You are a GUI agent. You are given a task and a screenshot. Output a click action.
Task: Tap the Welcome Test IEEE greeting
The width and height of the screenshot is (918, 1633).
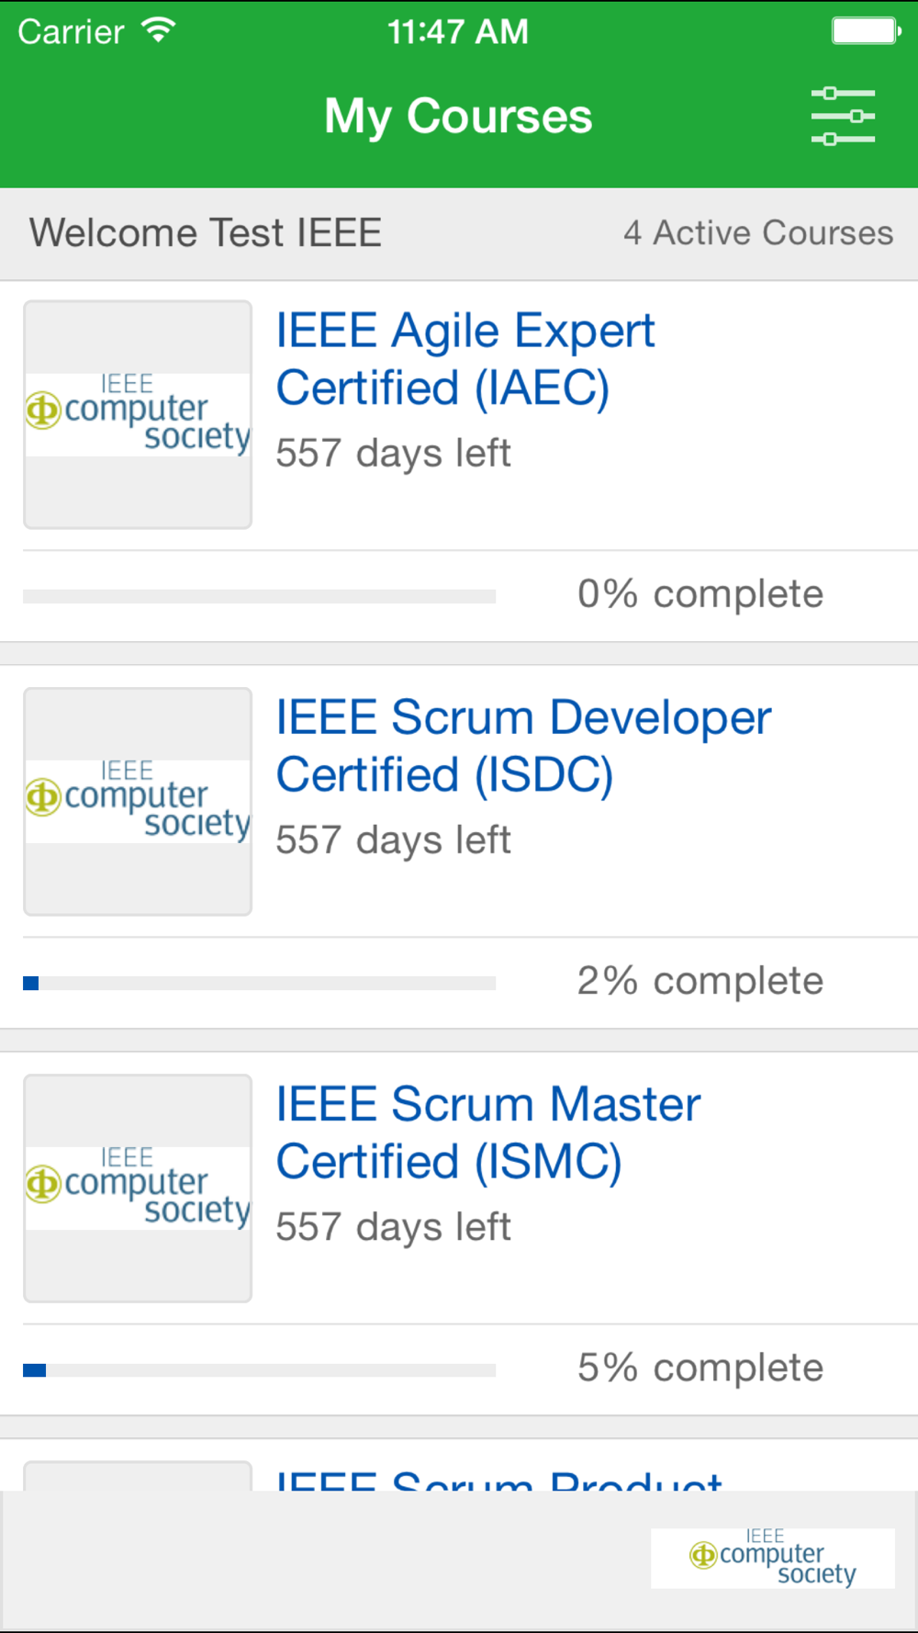coord(206,233)
